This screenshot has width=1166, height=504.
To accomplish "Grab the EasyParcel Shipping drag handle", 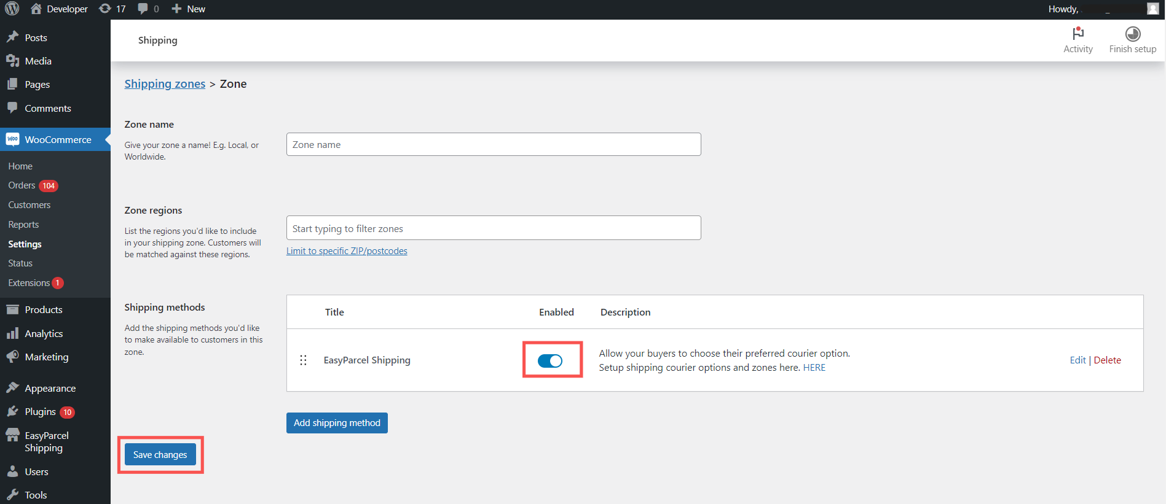I will (303, 360).
